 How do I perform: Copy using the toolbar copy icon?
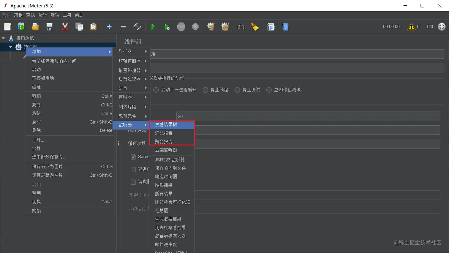point(79,27)
